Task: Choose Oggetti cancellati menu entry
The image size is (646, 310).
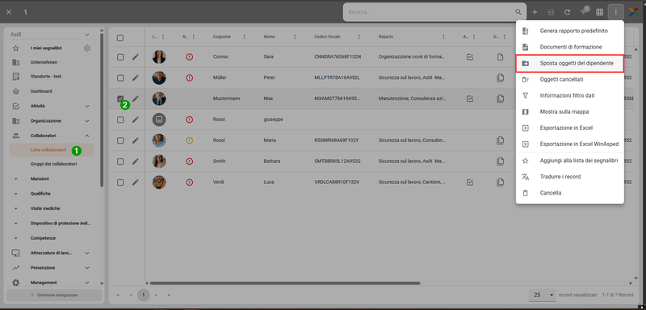Action: click(x=570, y=79)
